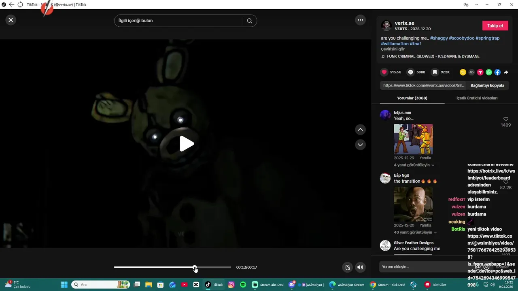This screenshot has height=291, width=518.
Task: Open Streamlabs Desktop taskbar item
Action: [x=268, y=285]
